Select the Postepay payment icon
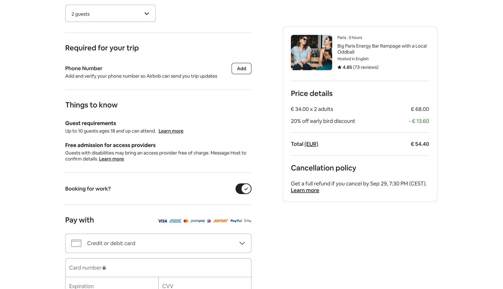This screenshot has height=289, width=503. 197,221
